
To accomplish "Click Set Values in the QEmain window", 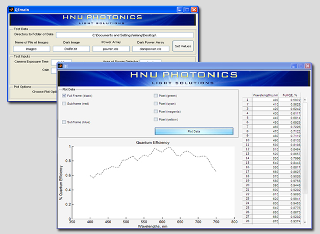I will point(183,46).
